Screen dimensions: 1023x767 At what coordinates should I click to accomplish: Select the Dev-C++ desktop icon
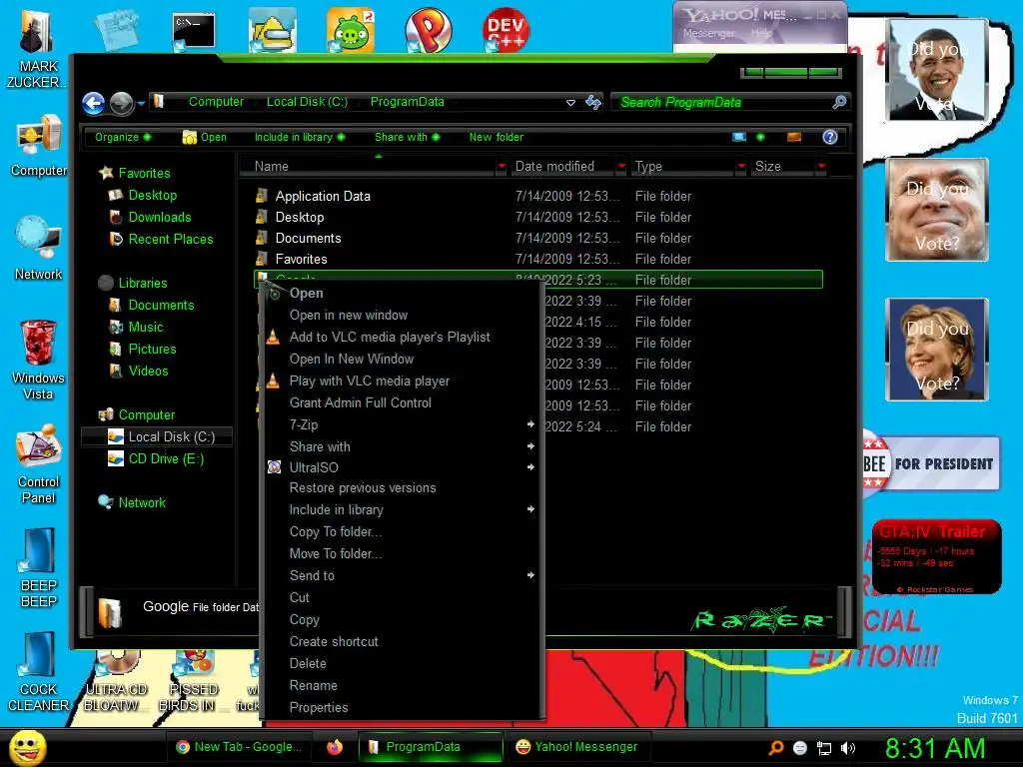[506, 30]
